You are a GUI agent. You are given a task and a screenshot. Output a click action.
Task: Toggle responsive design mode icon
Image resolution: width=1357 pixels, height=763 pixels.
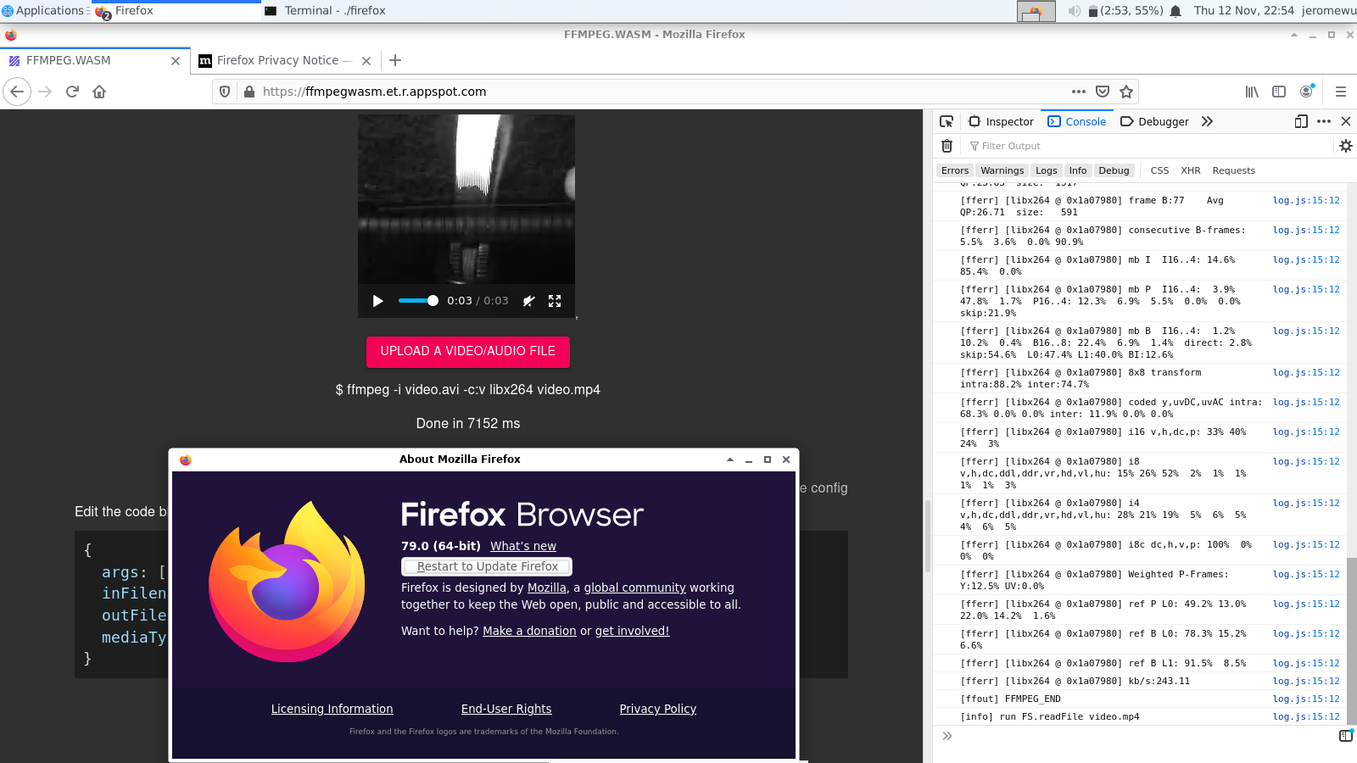pyautogui.click(x=1301, y=121)
